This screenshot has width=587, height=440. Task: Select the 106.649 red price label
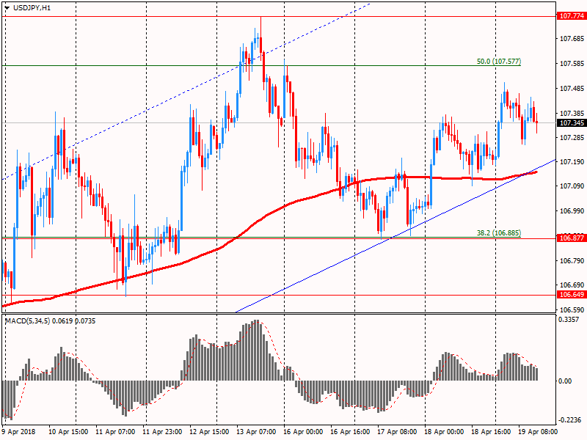[x=572, y=295]
